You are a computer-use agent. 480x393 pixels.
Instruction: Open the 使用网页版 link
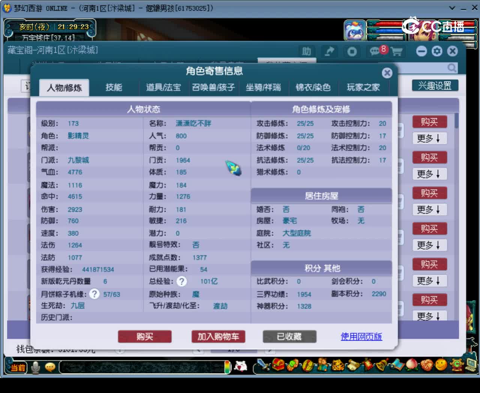pos(361,337)
